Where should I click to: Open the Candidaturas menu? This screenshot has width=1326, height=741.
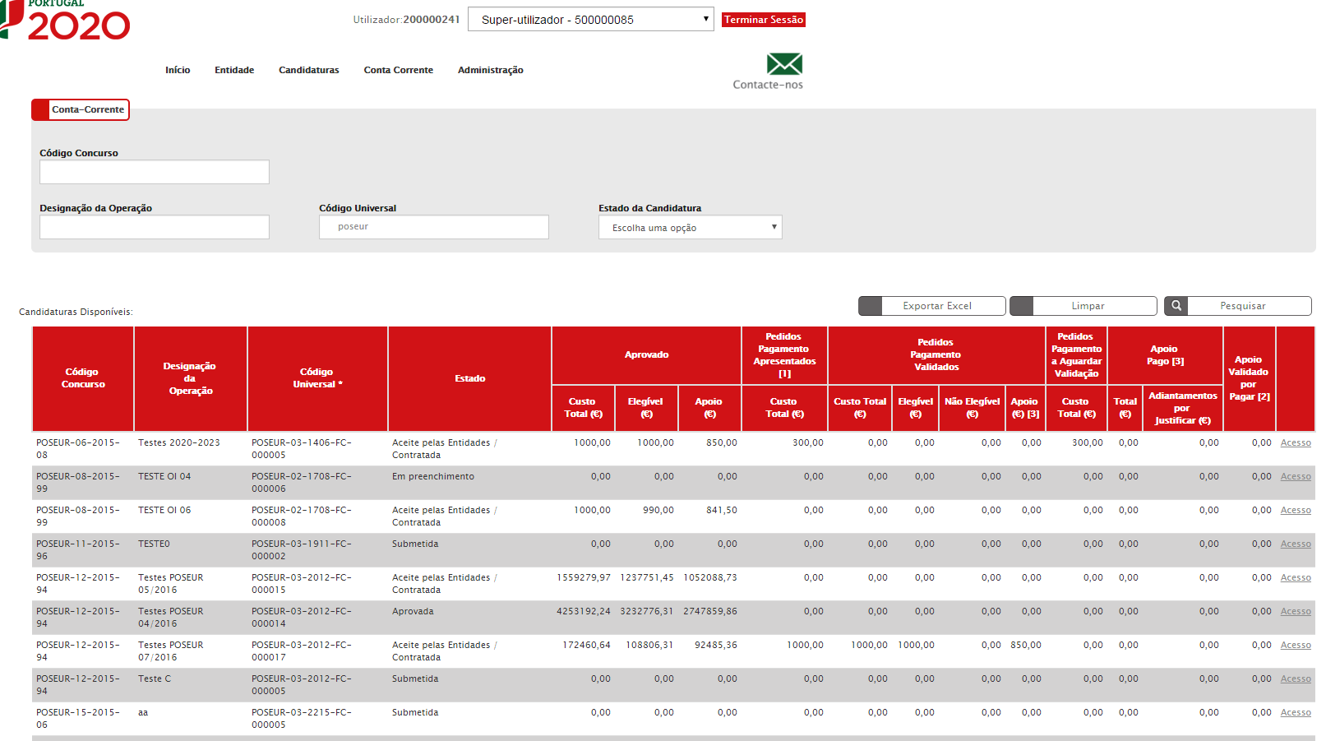click(x=309, y=70)
